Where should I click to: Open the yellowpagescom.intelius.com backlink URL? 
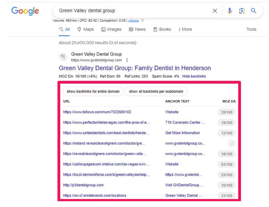106,164
